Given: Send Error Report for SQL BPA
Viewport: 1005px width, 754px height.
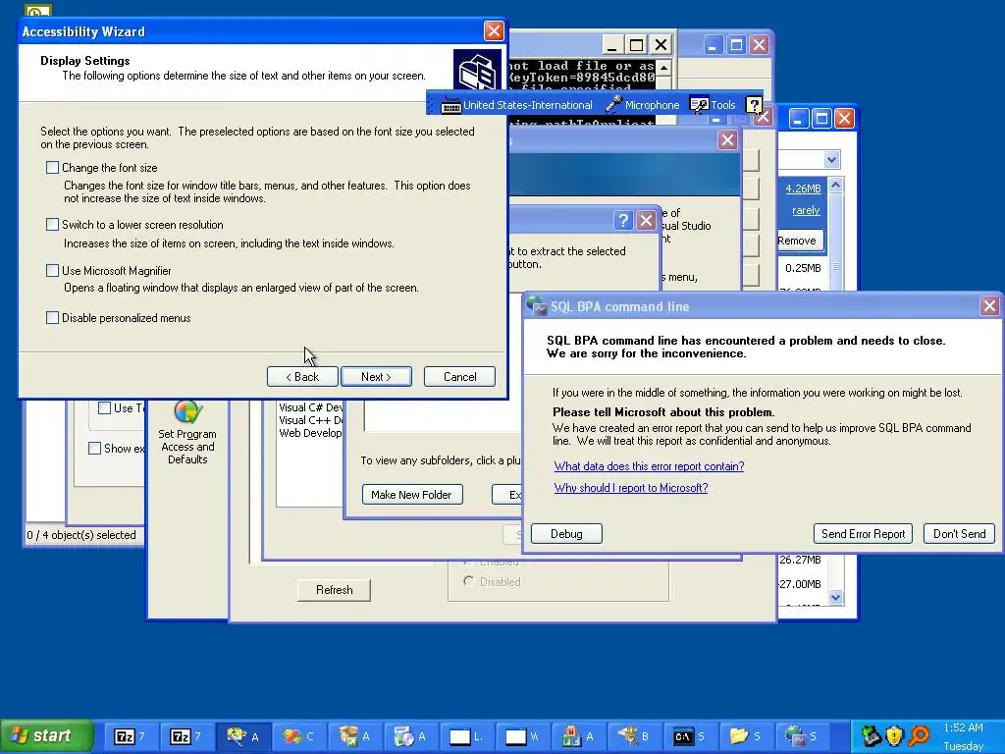Looking at the screenshot, I should (x=863, y=534).
